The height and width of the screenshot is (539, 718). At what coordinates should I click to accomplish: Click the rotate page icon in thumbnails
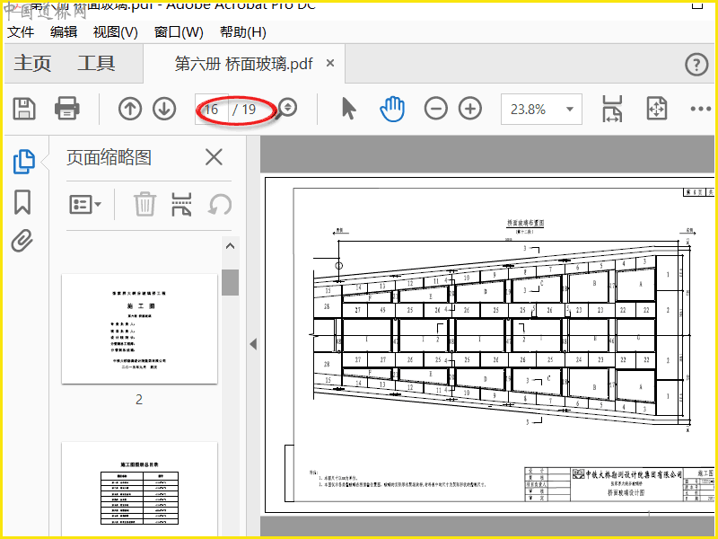pos(220,205)
